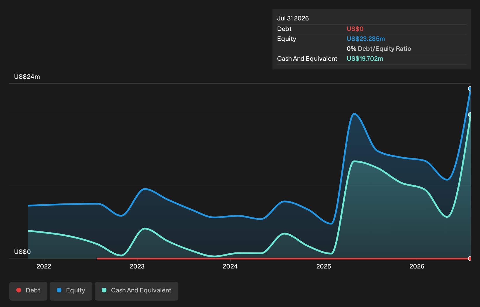Click the US$0 y-axis label
This screenshot has height=307, width=480.
23,252
